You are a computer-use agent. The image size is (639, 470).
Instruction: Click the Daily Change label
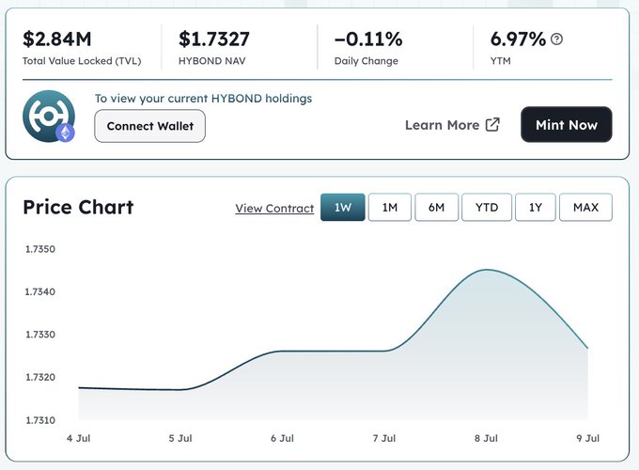point(366,61)
